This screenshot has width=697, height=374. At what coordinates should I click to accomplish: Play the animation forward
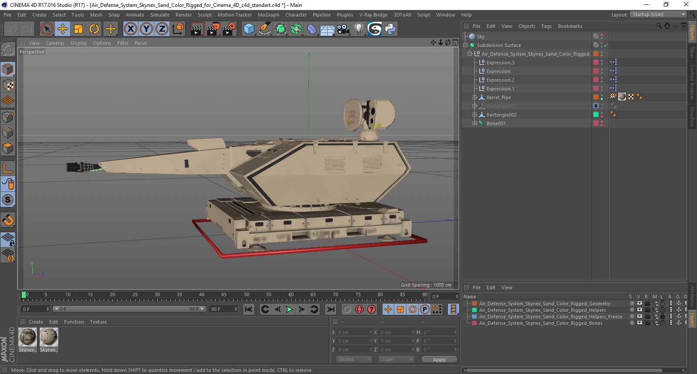[x=289, y=309]
